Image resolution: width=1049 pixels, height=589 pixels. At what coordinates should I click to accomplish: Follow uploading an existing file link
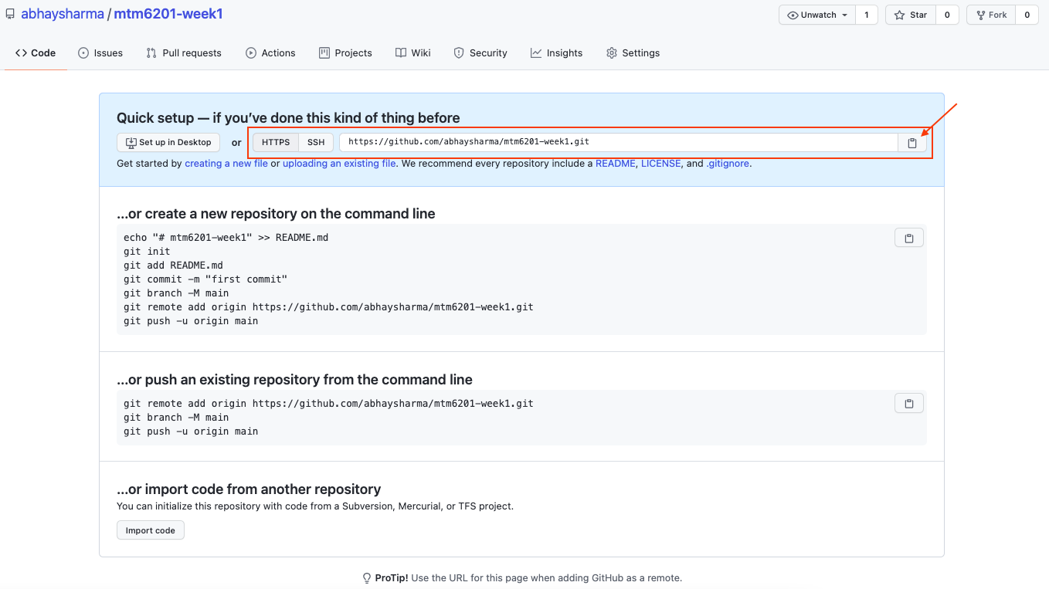pyautogui.click(x=339, y=164)
